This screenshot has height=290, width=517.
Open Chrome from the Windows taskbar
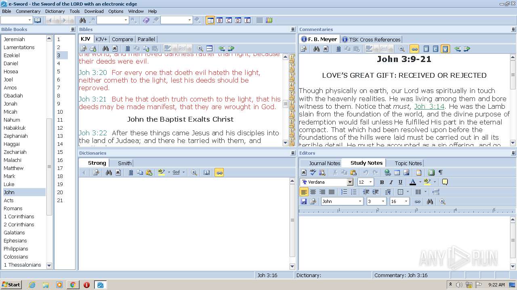[73, 285]
